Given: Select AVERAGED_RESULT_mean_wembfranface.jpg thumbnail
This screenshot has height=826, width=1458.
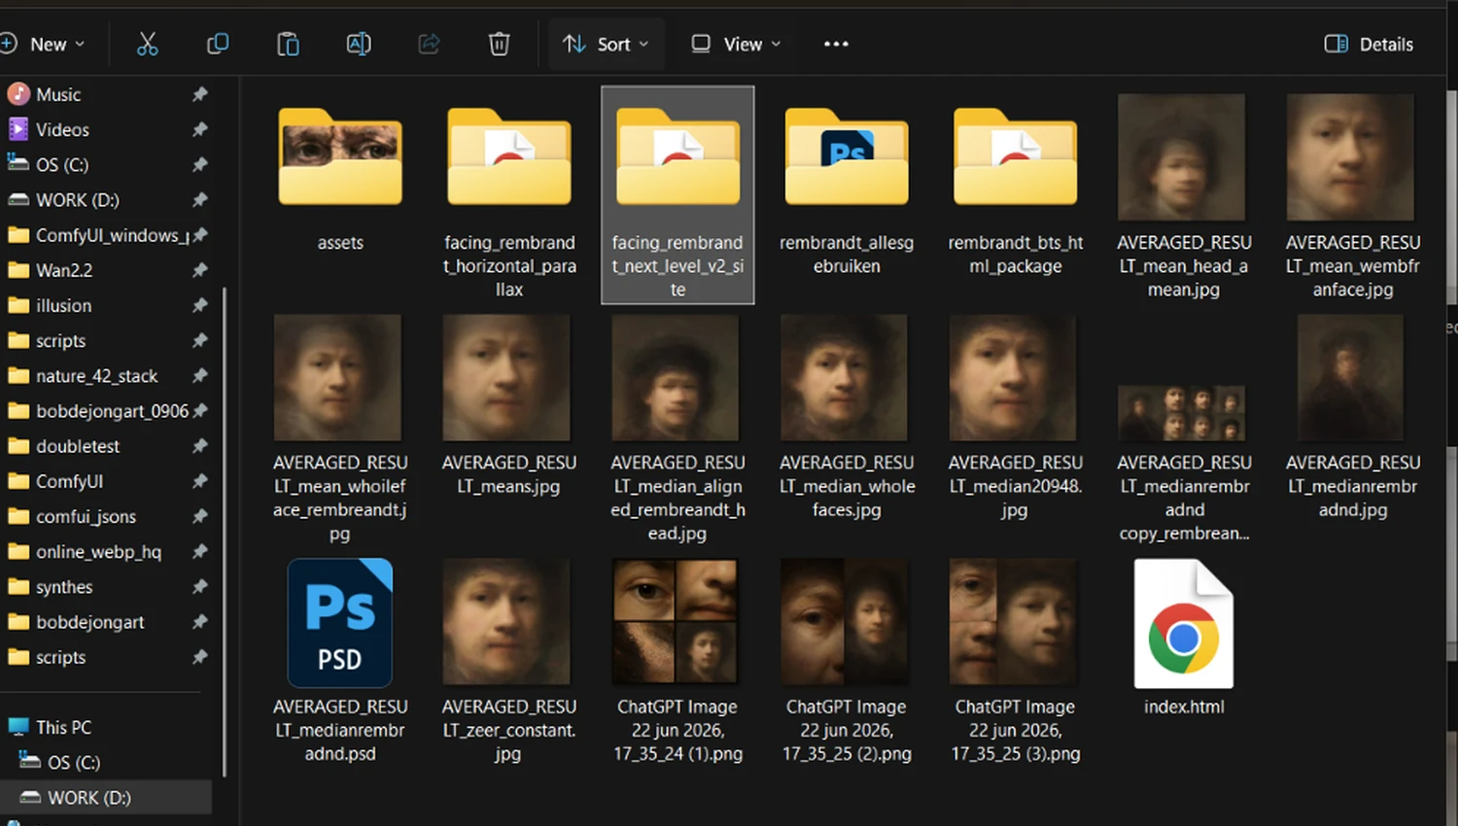Looking at the screenshot, I should (x=1350, y=157).
